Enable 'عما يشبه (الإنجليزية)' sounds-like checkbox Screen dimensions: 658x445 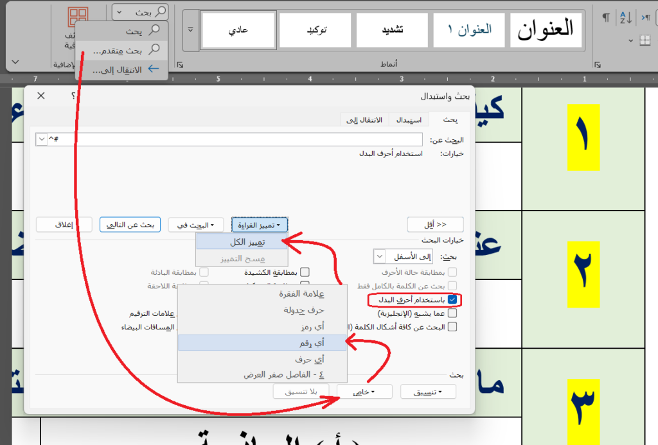click(x=452, y=313)
